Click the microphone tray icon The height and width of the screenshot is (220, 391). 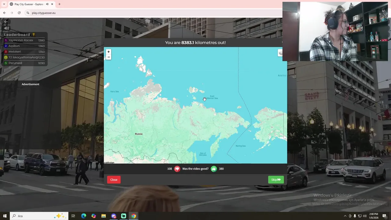[355, 216]
